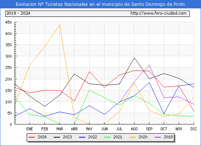Viewport: 201px width, 146px height.
Task: Click the orange 2020 peak at AGO
Action: coord(134,83)
